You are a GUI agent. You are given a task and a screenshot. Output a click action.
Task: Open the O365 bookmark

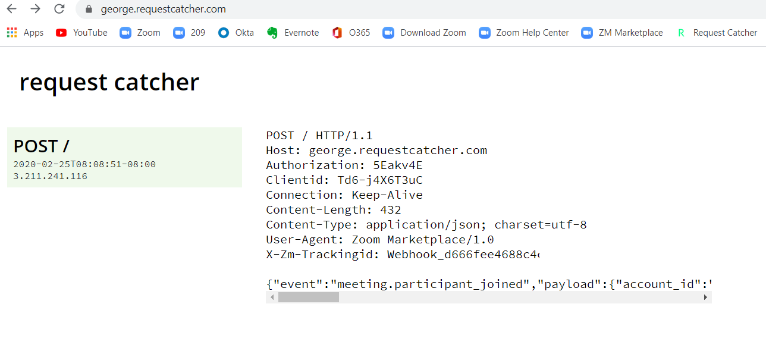click(351, 33)
